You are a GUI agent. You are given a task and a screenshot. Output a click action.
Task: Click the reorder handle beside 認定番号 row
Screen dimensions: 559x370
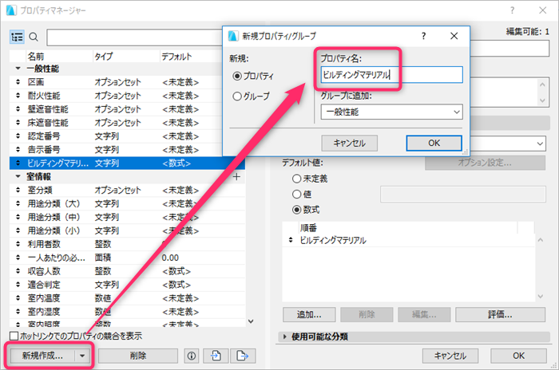[18, 136]
